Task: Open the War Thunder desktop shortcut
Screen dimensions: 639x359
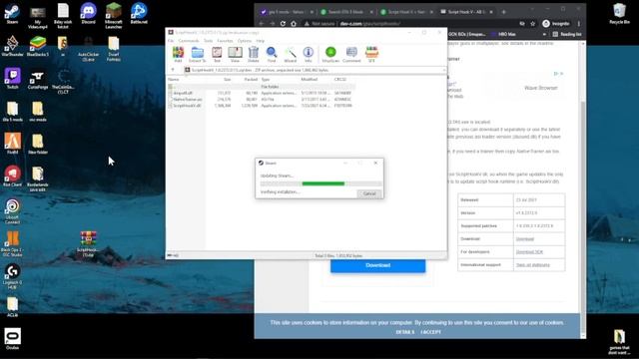Action: click(12, 46)
